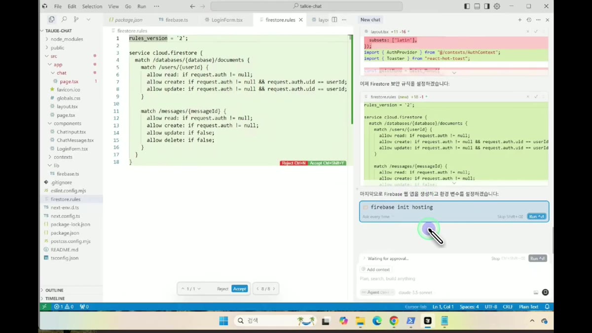The image size is (592, 333).
Task: Expand 'Waiting for approval...' row
Action: (386, 259)
